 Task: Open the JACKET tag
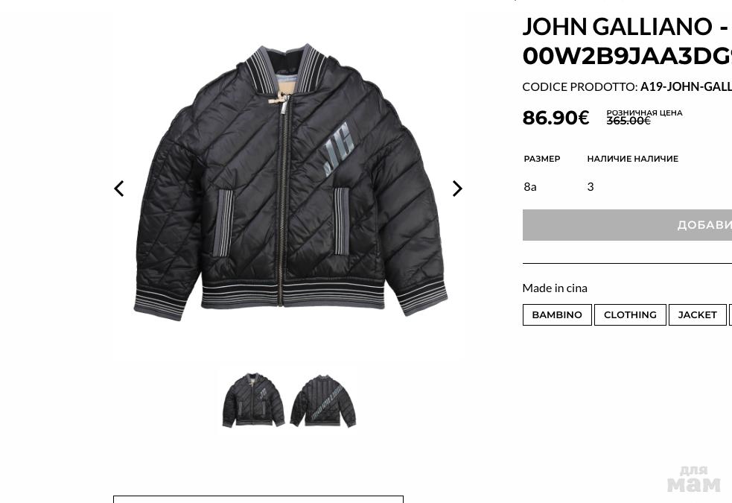[697, 314]
